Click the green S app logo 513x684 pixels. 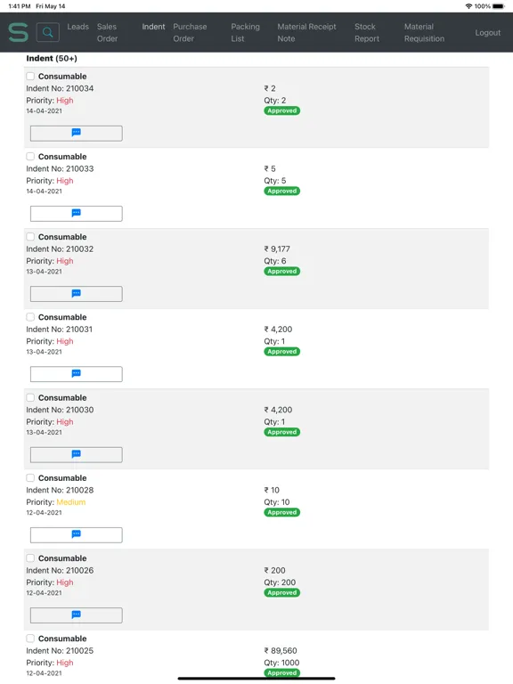pos(19,33)
